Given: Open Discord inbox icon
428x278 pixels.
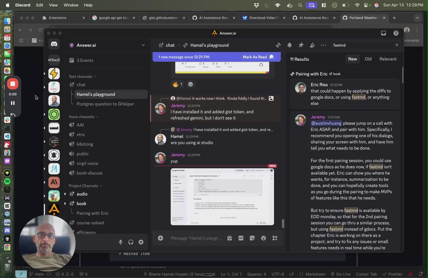Looking at the screenshot, I should (x=384, y=33).
